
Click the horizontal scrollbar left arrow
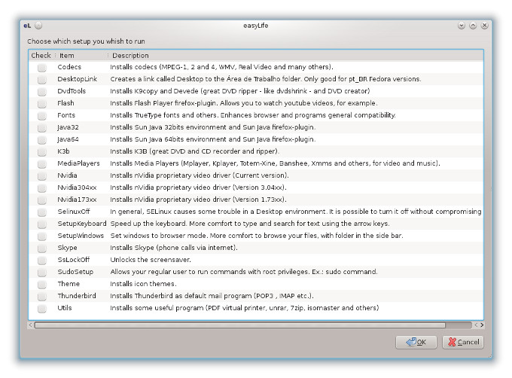(x=31, y=325)
